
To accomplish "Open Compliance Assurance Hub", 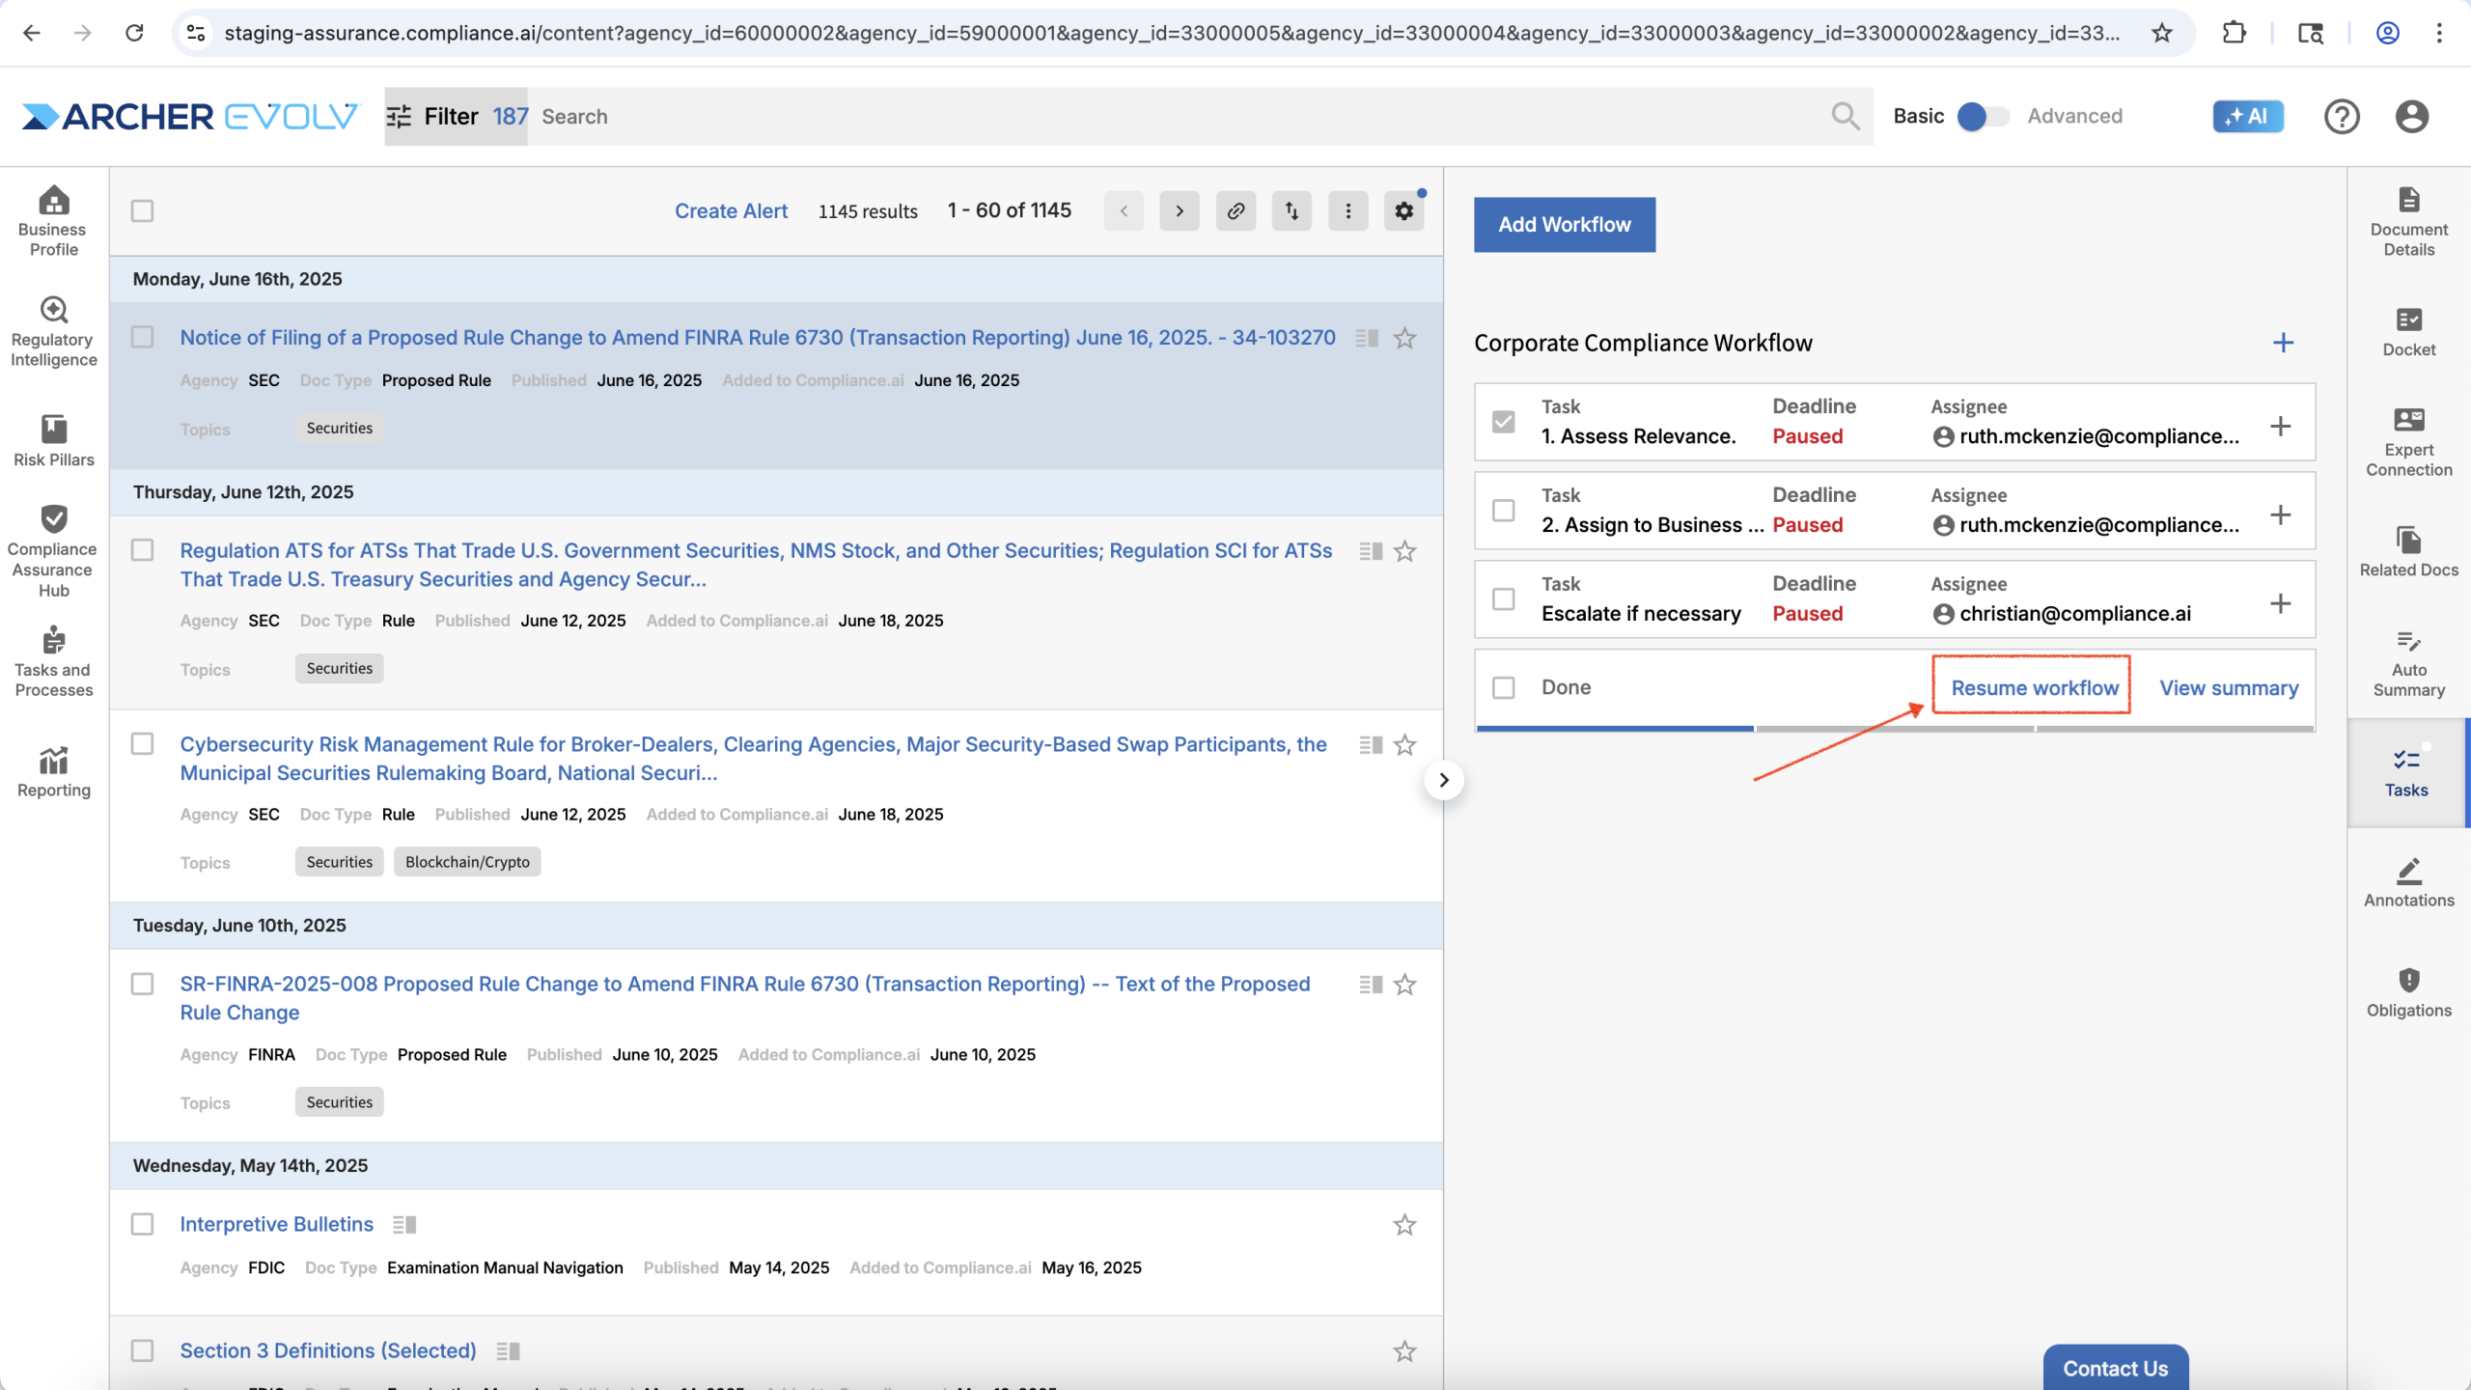I will click(53, 550).
